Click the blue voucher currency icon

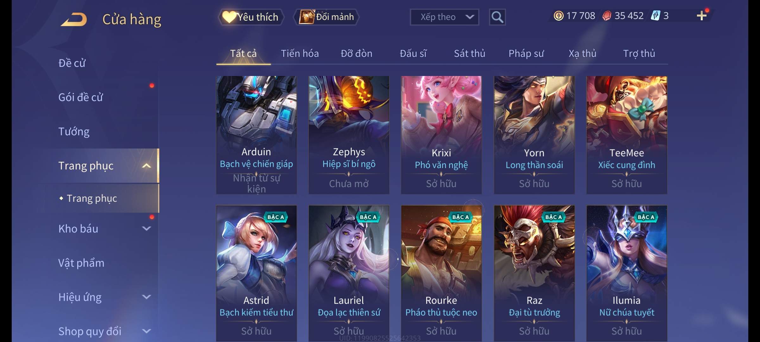[655, 16]
